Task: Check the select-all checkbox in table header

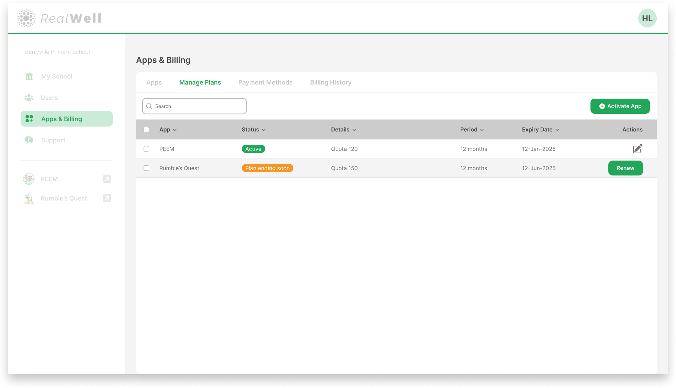Action: (146, 129)
